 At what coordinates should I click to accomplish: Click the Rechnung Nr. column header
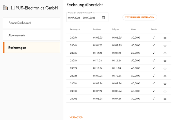tap(75, 29)
